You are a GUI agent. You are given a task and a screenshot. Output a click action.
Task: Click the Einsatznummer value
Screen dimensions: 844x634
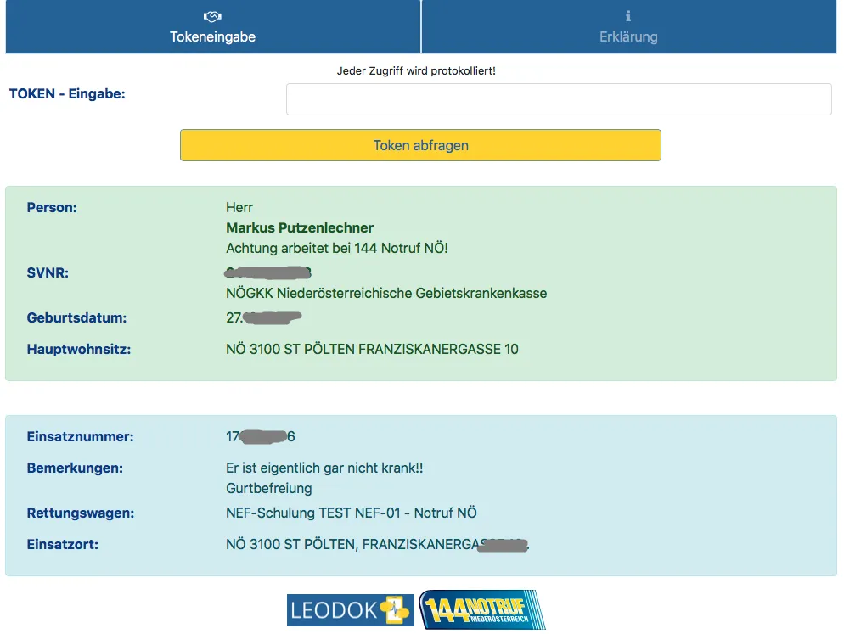(x=261, y=437)
